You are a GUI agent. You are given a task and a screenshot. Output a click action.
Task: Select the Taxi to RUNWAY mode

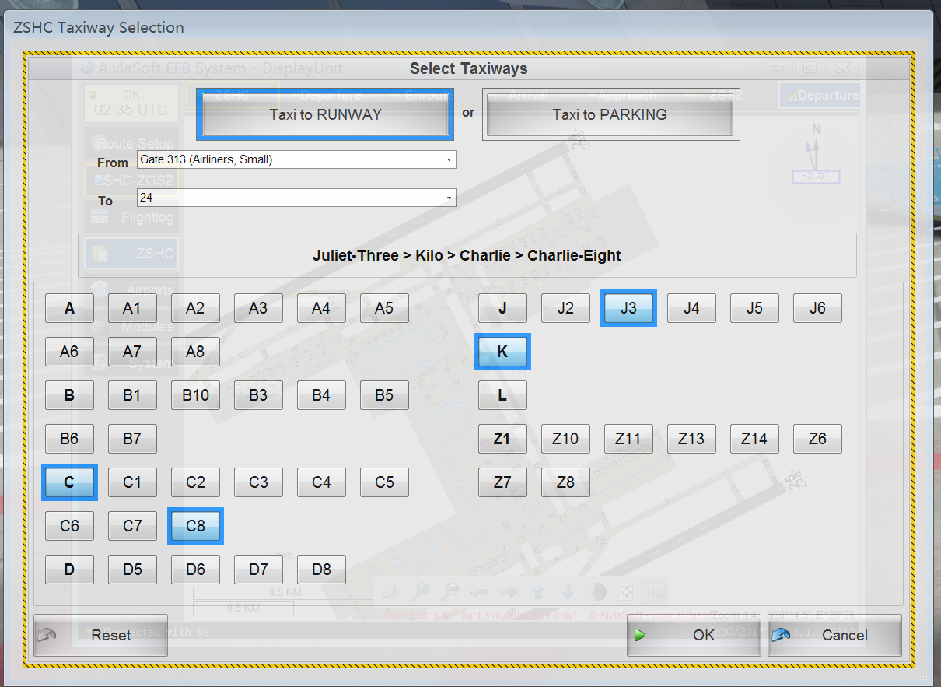point(325,114)
